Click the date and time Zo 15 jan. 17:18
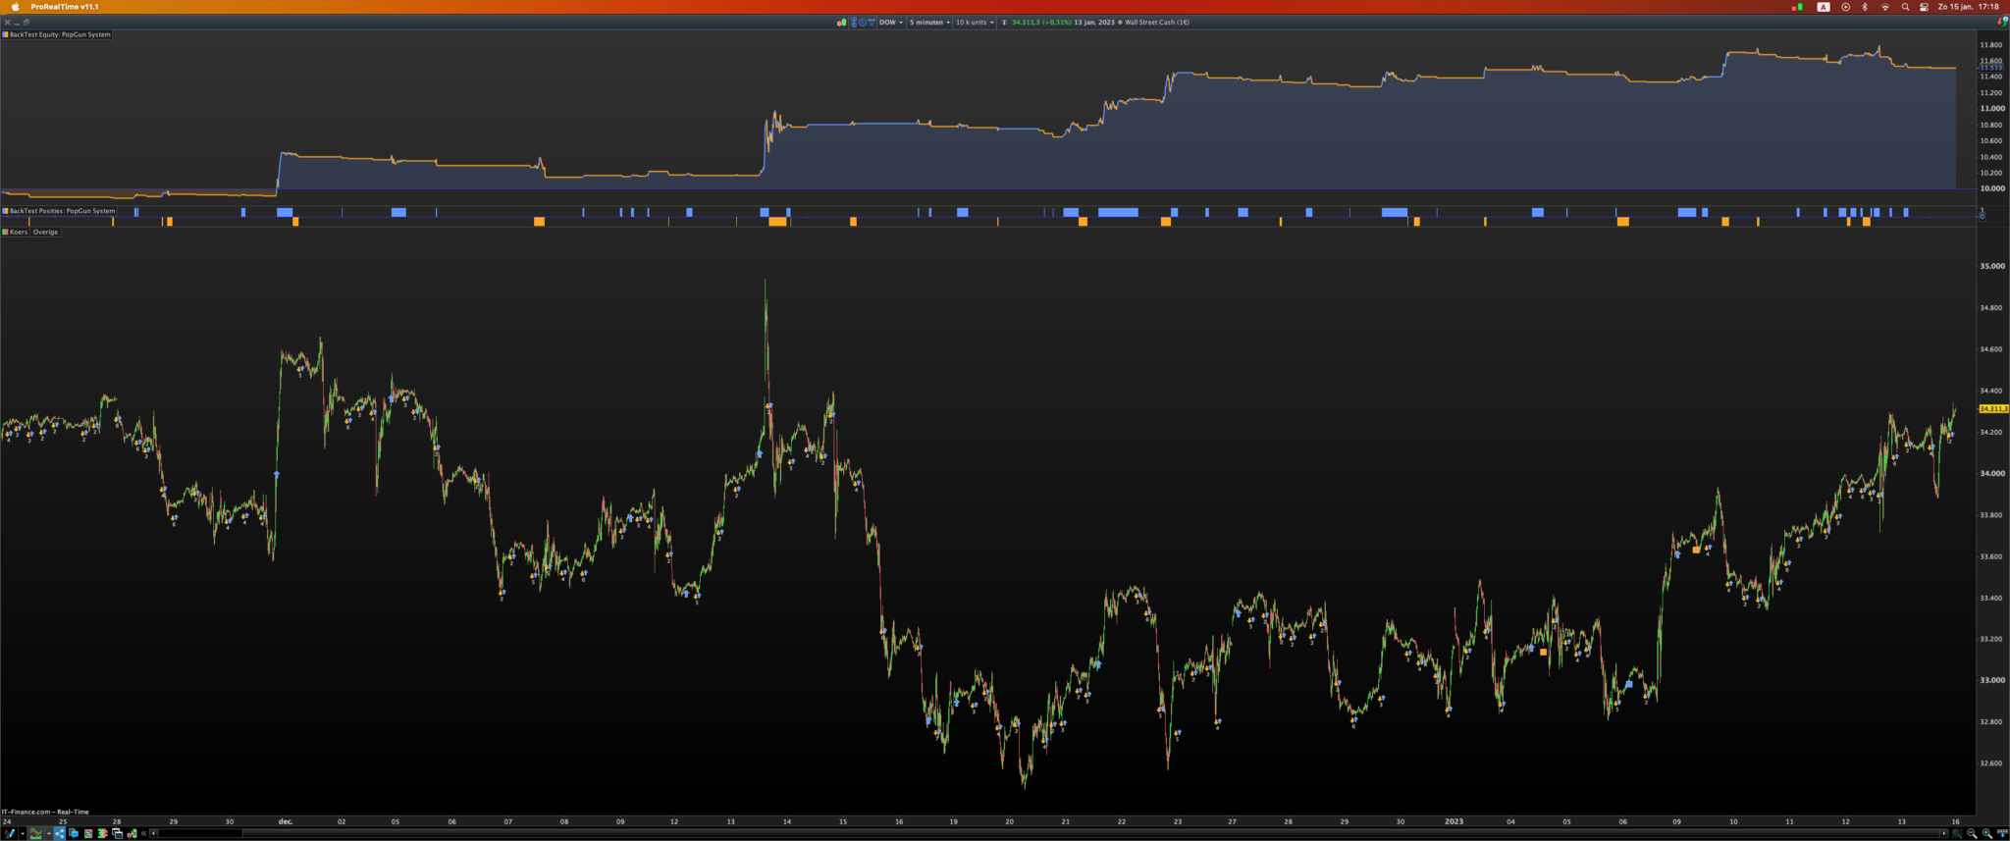The image size is (2010, 841). tap(1969, 7)
